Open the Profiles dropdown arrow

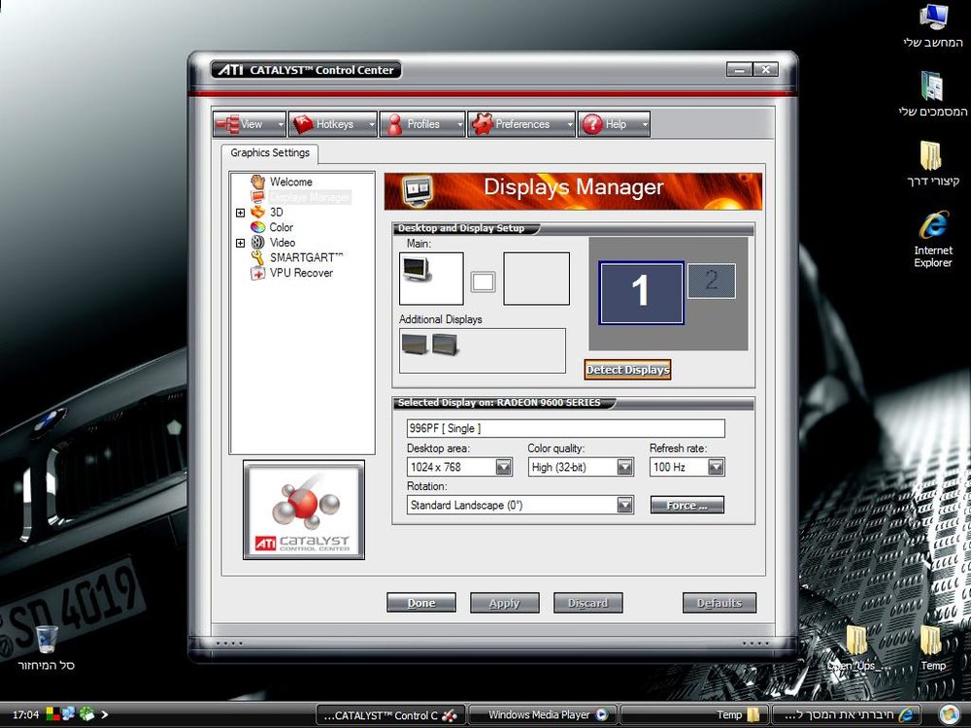pyautogui.click(x=459, y=125)
